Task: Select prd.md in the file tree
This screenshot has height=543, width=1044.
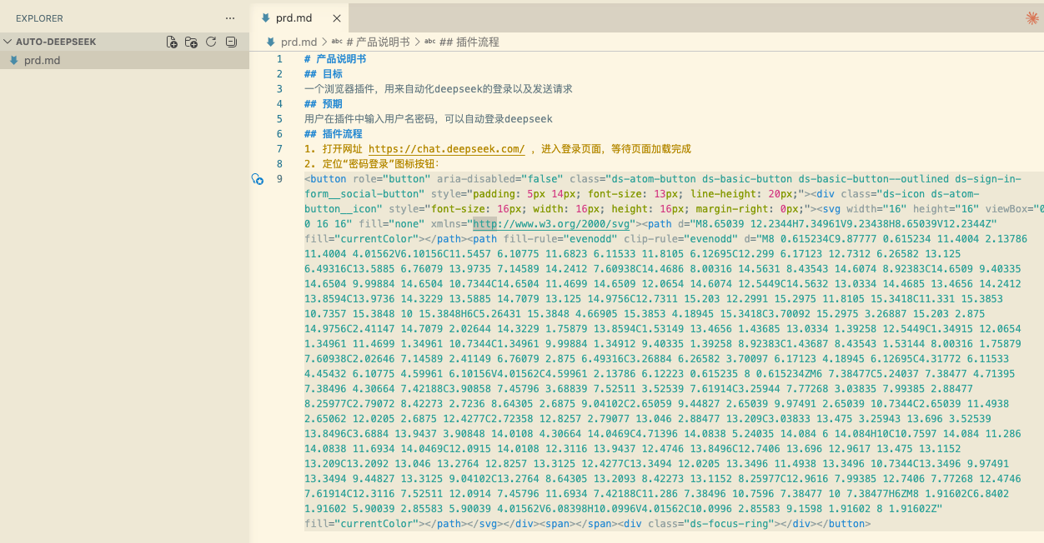Action: [x=42, y=60]
